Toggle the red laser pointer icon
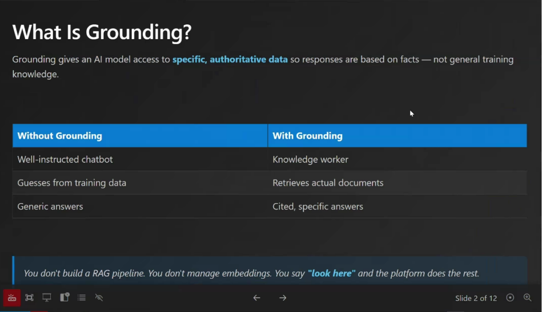 pyautogui.click(x=12, y=298)
